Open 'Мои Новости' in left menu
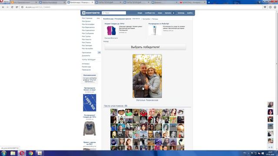 point(86,39)
